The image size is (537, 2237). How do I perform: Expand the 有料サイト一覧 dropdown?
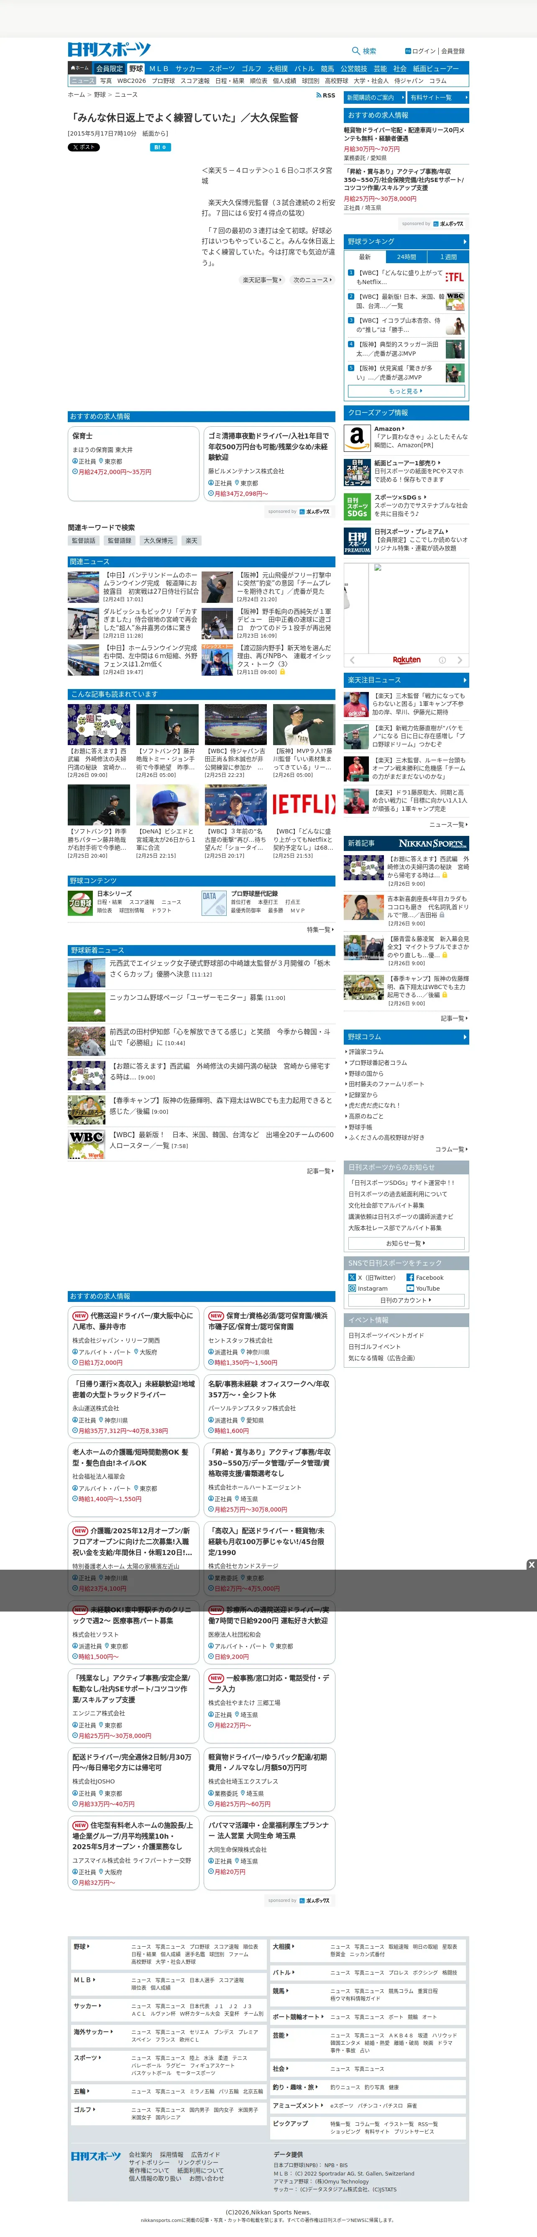click(x=438, y=97)
